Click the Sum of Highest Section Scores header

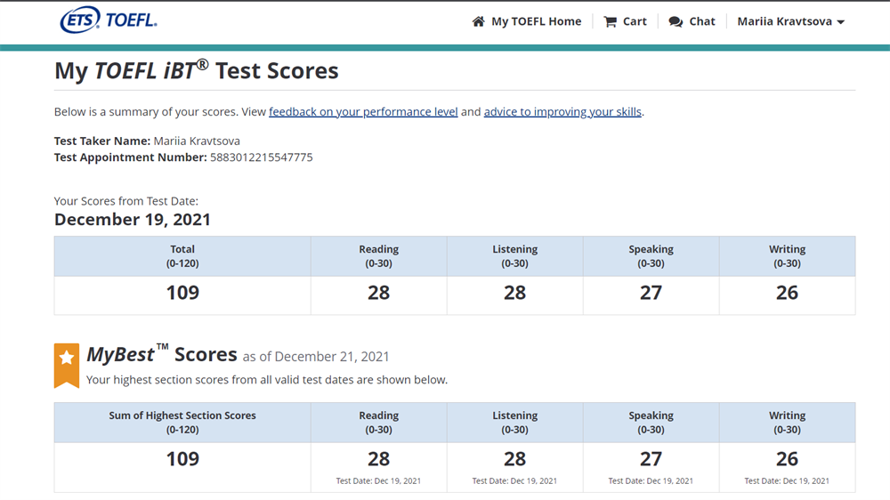point(182,423)
